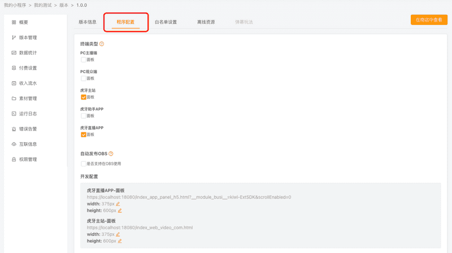This screenshot has height=253, width=452.
Task: Switch to the 白名单设置 tab
Action: click(166, 22)
